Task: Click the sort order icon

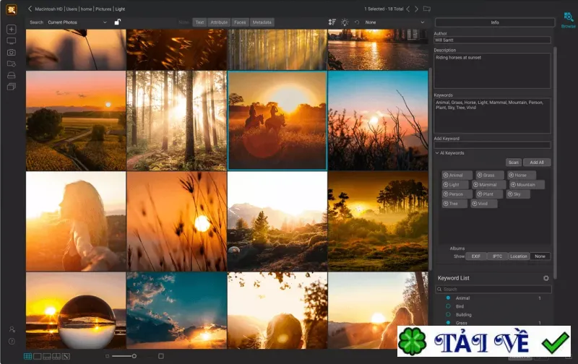Action: pyautogui.click(x=332, y=22)
